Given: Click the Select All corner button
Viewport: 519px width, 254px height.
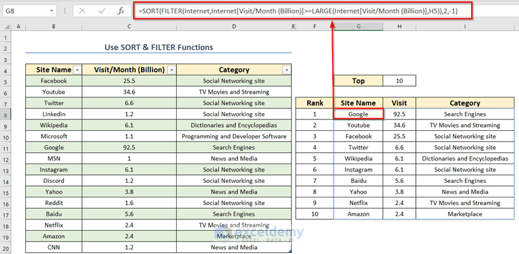Looking at the screenshot, I should point(6,26).
